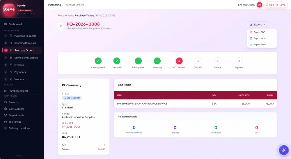The width and height of the screenshot is (291, 159).
Task: Click the SosMe logo
Action: pyautogui.click(x=9, y=9)
